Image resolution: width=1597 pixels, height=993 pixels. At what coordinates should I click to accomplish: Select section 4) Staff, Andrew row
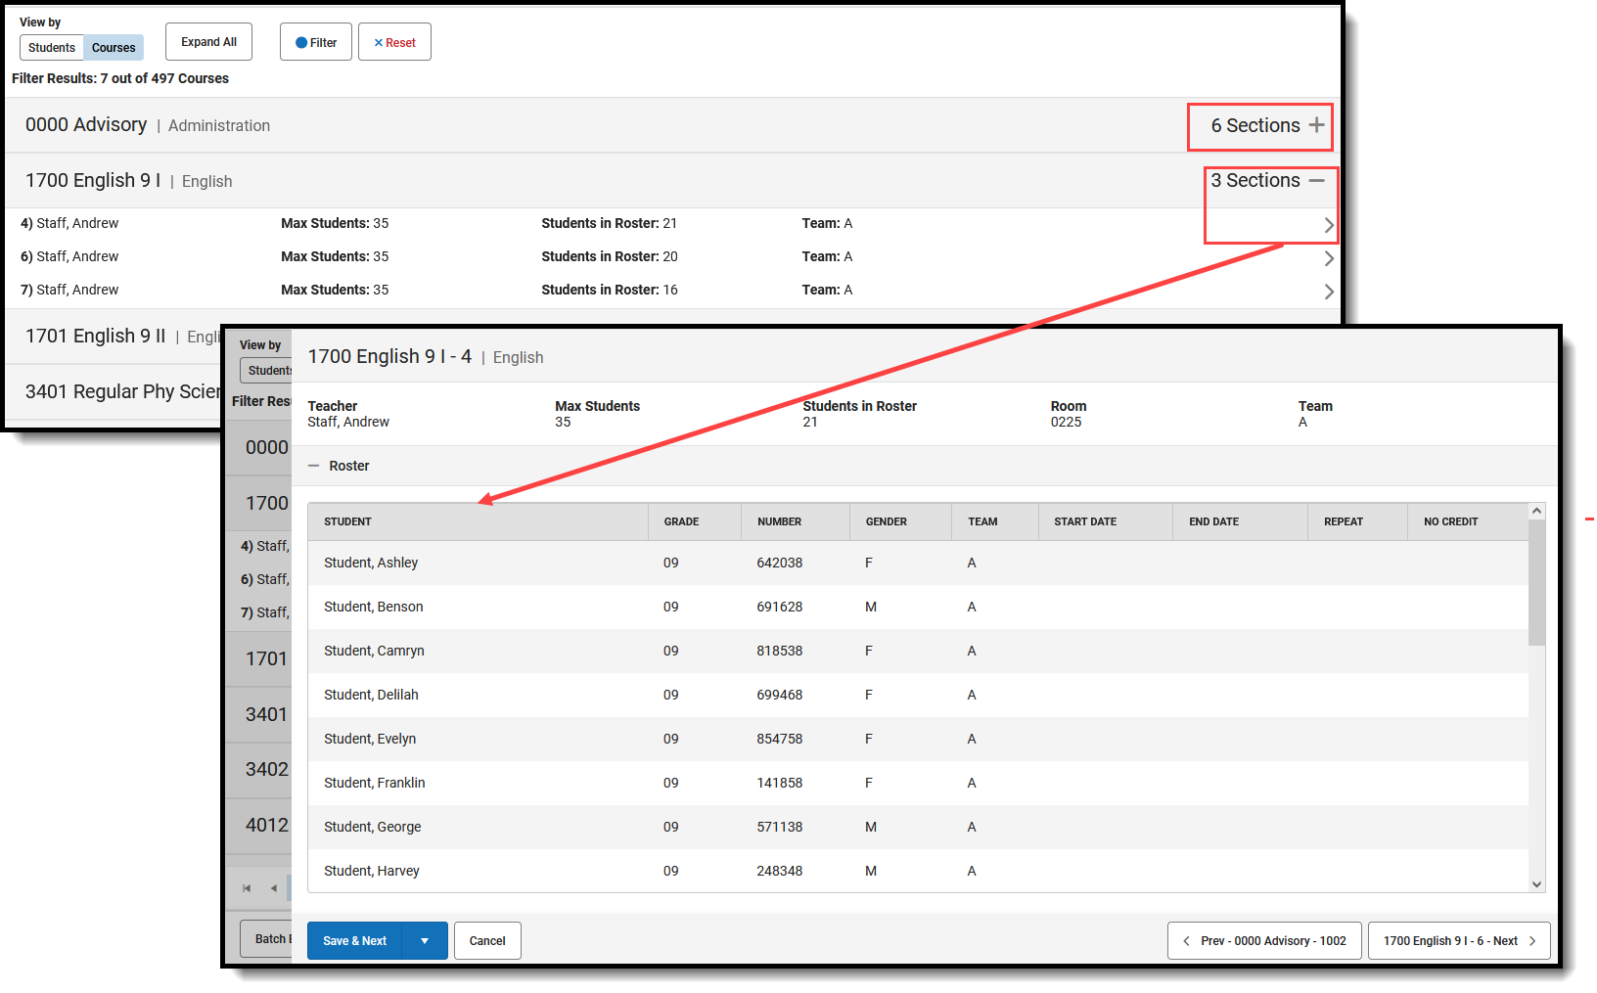coord(673,223)
